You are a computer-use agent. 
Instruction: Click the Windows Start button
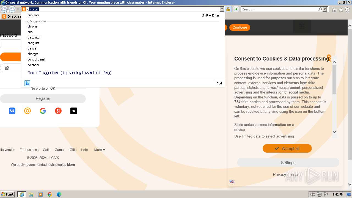8,194
